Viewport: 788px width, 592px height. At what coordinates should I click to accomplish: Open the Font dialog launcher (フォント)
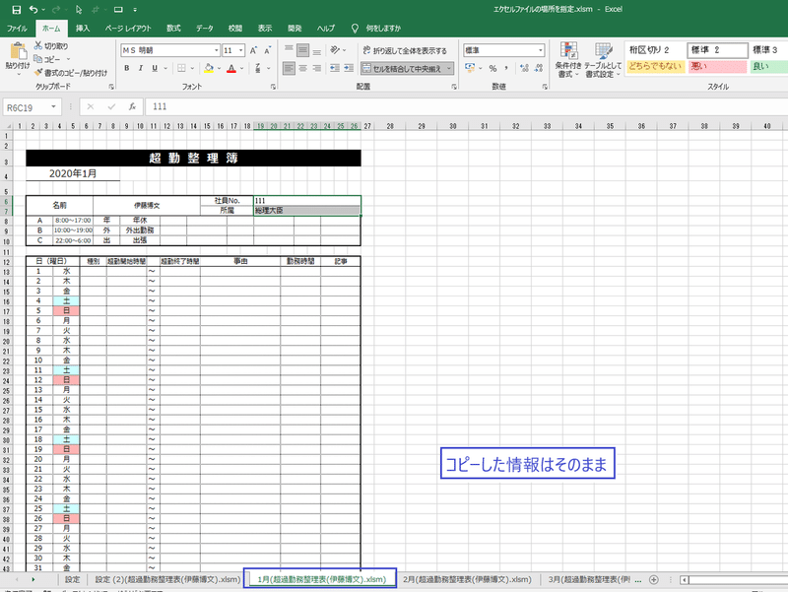(273, 87)
